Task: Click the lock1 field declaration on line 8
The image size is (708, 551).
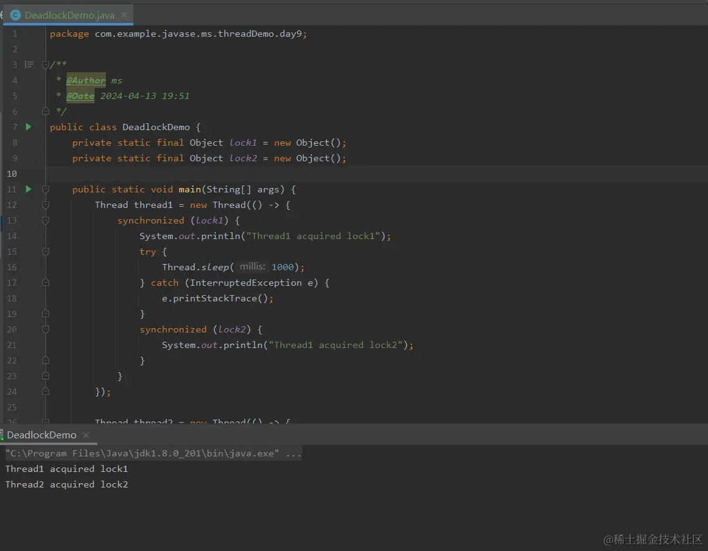Action: tap(243, 143)
